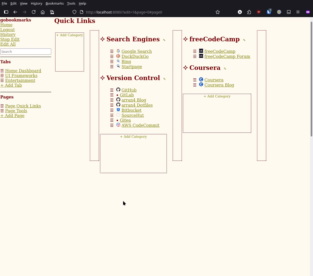Open the GitLab bookmark link
The image size is (313, 276).
pyautogui.click(x=127, y=95)
